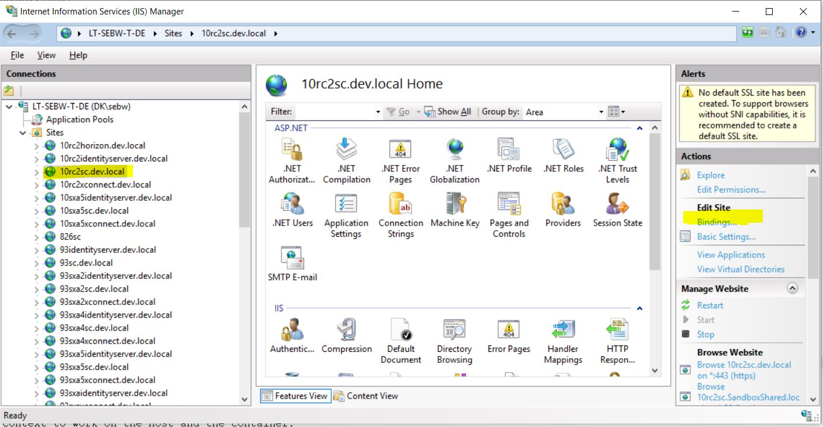Viewport: 823px width, 427px height.
Task: Click the Explore action link
Action: tap(710, 175)
